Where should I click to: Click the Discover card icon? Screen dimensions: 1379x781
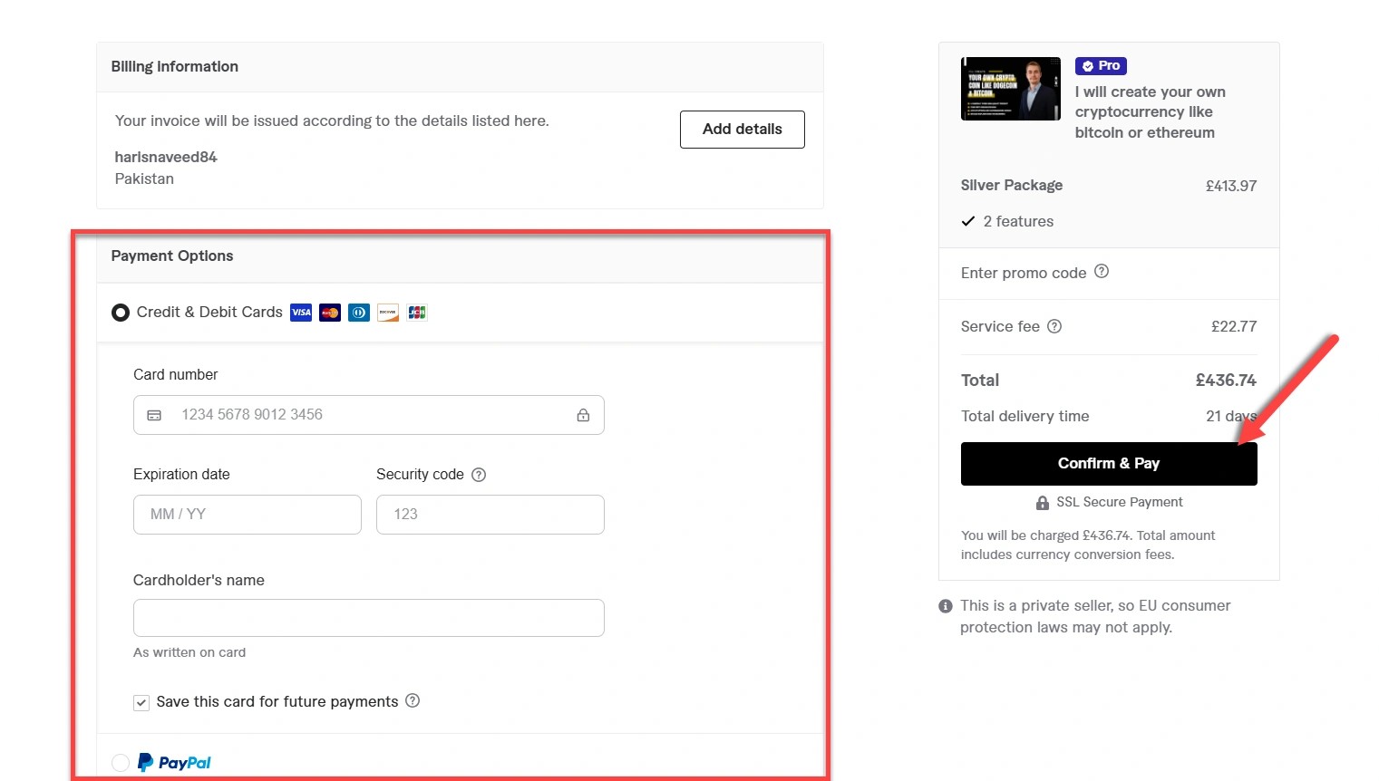[x=388, y=313]
